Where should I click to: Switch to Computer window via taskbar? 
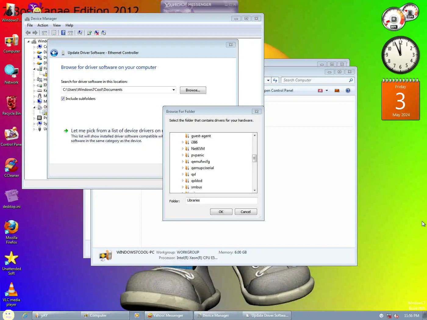click(105, 315)
